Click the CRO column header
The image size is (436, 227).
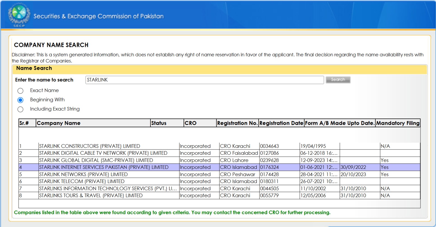click(x=200, y=123)
